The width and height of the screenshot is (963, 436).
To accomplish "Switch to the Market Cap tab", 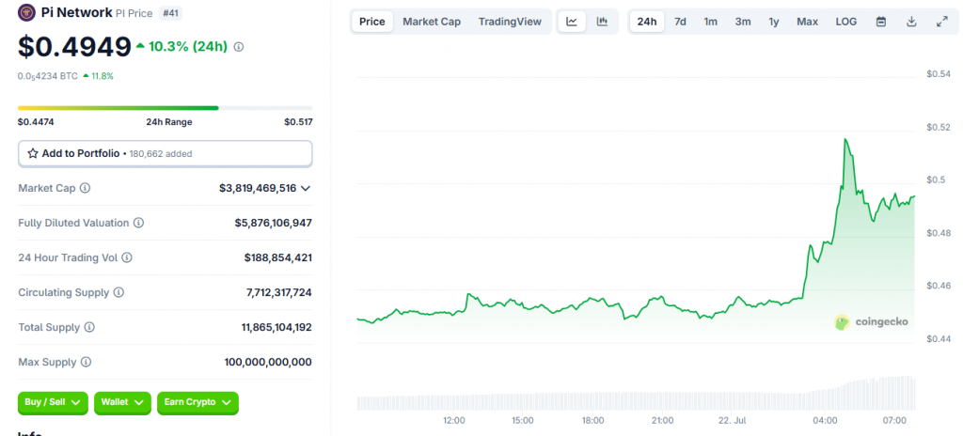I will 432,22.
